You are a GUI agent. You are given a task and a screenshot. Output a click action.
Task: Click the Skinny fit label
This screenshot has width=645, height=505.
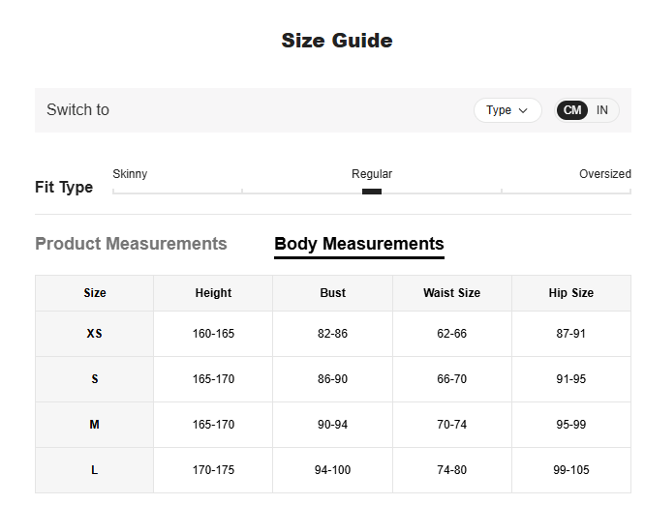[130, 174]
